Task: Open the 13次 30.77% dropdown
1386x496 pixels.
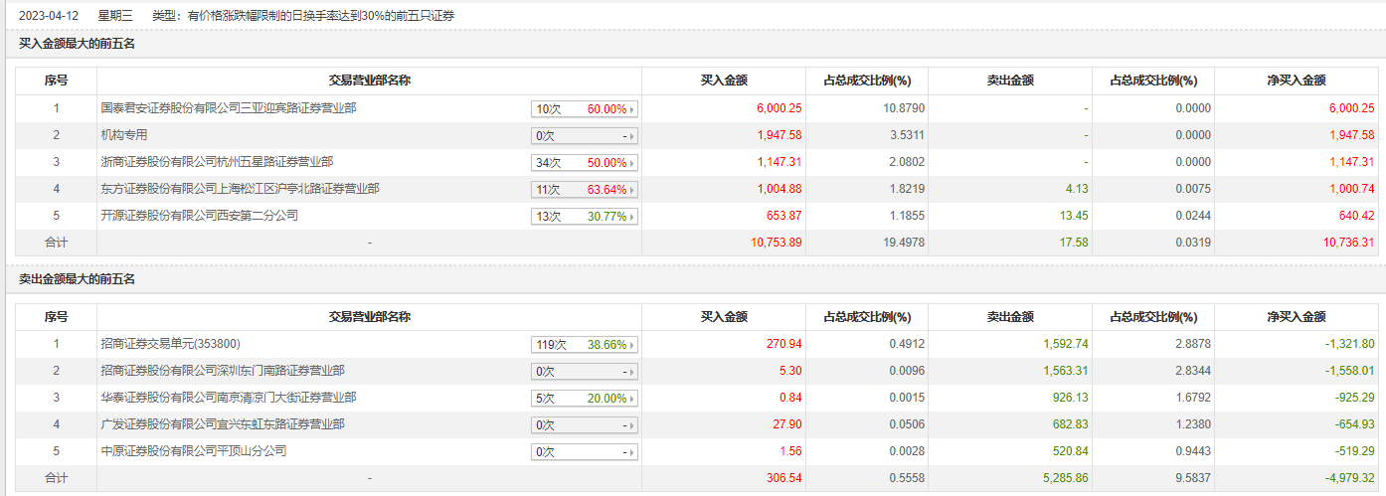Action: pos(584,216)
